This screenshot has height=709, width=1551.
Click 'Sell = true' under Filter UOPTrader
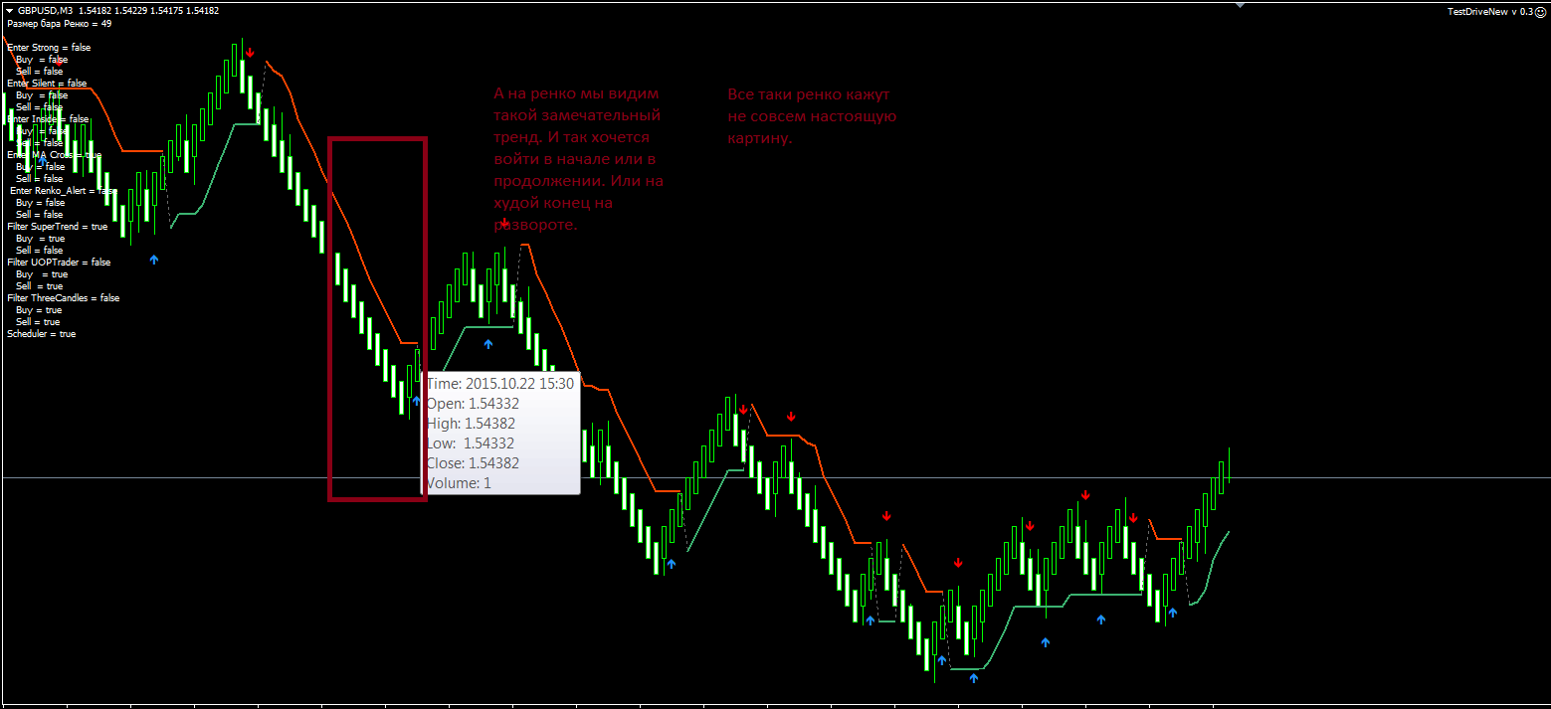tap(39, 286)
